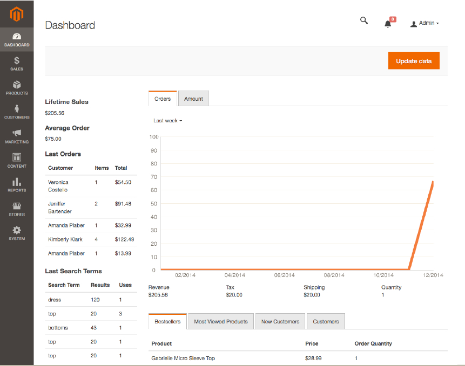Select the New Customers tab

[x=280, y=321]
